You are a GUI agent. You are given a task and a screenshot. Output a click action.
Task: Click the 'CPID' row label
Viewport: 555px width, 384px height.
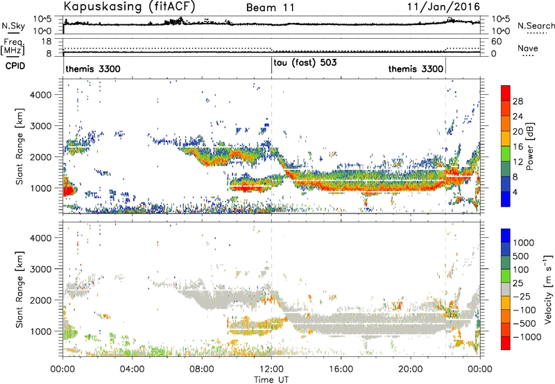[15, 66]
